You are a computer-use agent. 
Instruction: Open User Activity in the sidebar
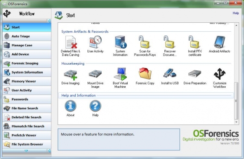(27, 90)
